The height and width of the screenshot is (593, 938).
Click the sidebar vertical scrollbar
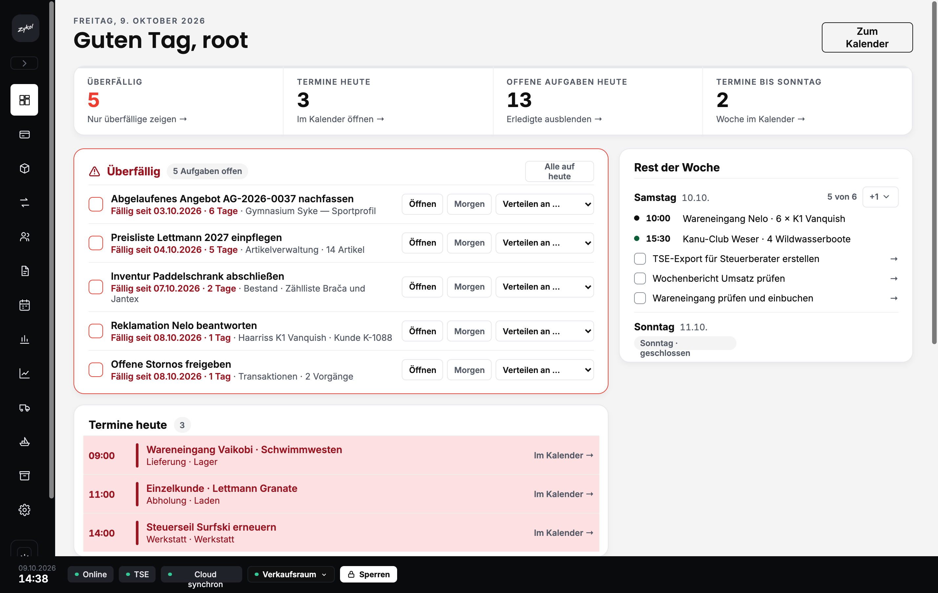click(x=52, y=249)
